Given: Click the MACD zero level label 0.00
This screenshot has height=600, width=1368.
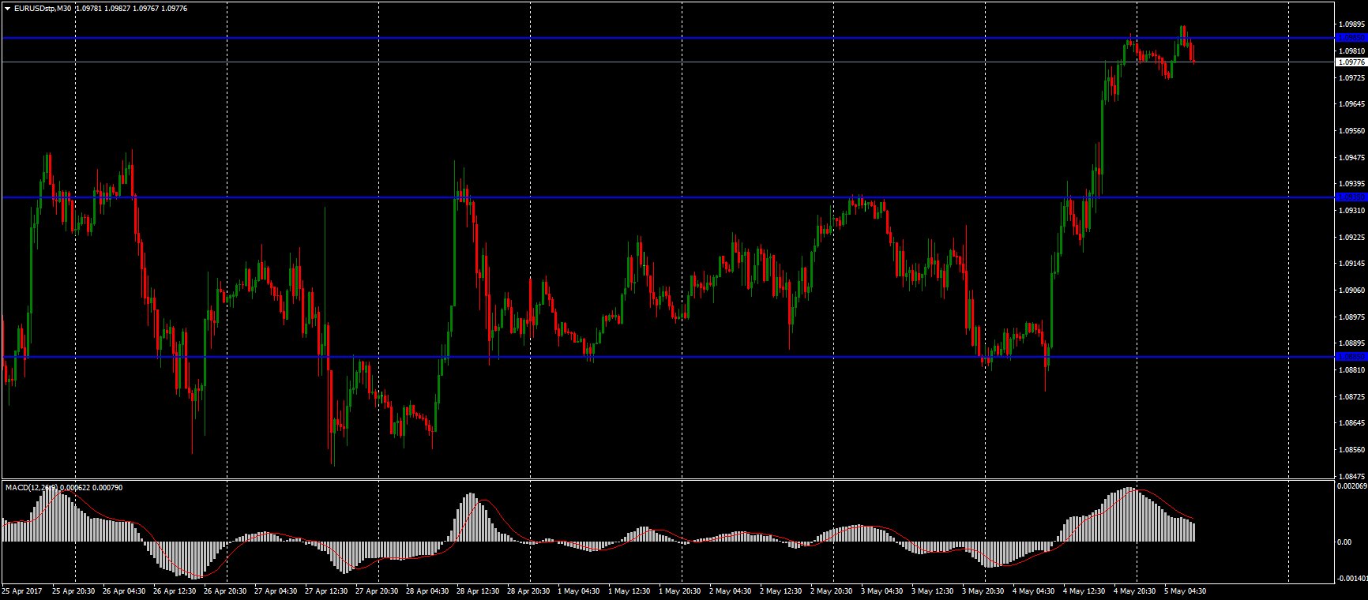Looking at the screenshot, I should [1345, 542].
